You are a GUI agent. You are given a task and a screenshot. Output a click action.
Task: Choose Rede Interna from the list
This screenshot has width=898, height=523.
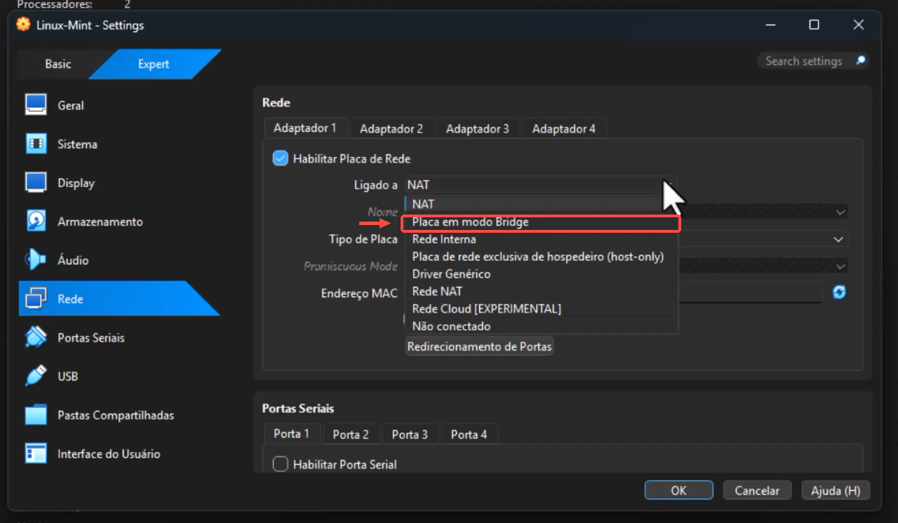point(541,239)
